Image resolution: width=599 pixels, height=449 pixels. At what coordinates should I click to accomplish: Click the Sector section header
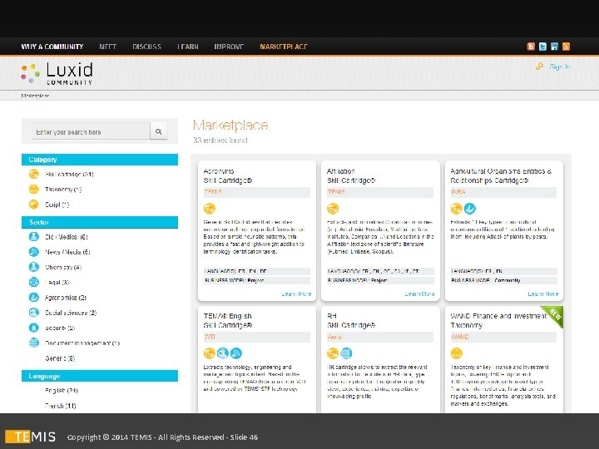pyautogui.click(x=100, y=222)
